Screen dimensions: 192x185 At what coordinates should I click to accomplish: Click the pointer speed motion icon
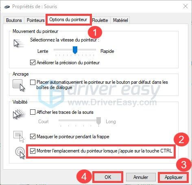[19, 43]
